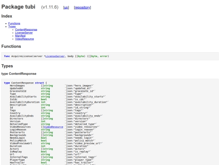Viewport: 220px width, 165px height.
Task: Open the repository link
Action: point(82,7)
